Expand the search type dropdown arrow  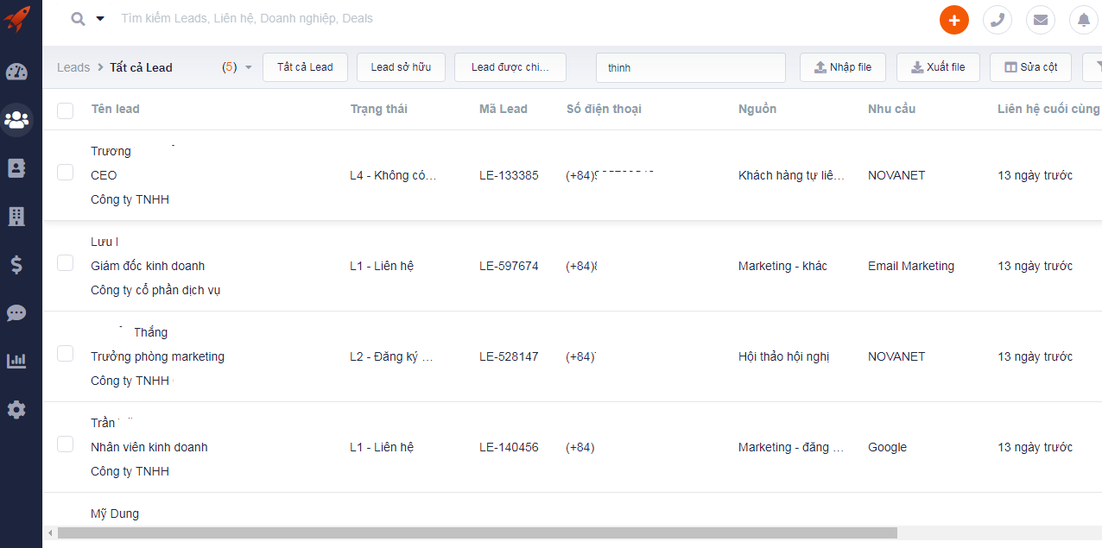[x=100, y=18]
